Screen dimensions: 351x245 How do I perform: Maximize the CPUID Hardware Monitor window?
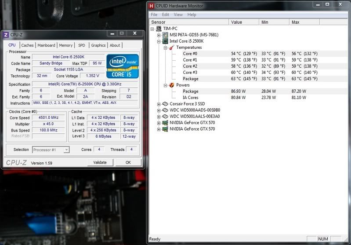[x=327, y=4]
